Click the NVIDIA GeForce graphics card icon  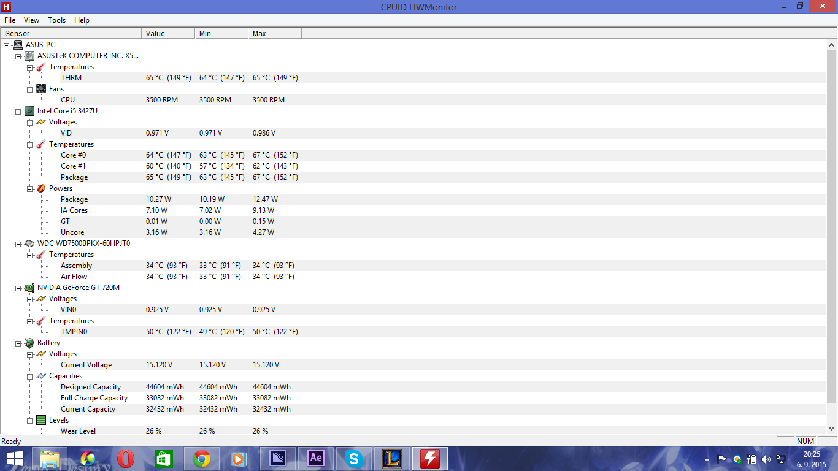click(29, 288)
